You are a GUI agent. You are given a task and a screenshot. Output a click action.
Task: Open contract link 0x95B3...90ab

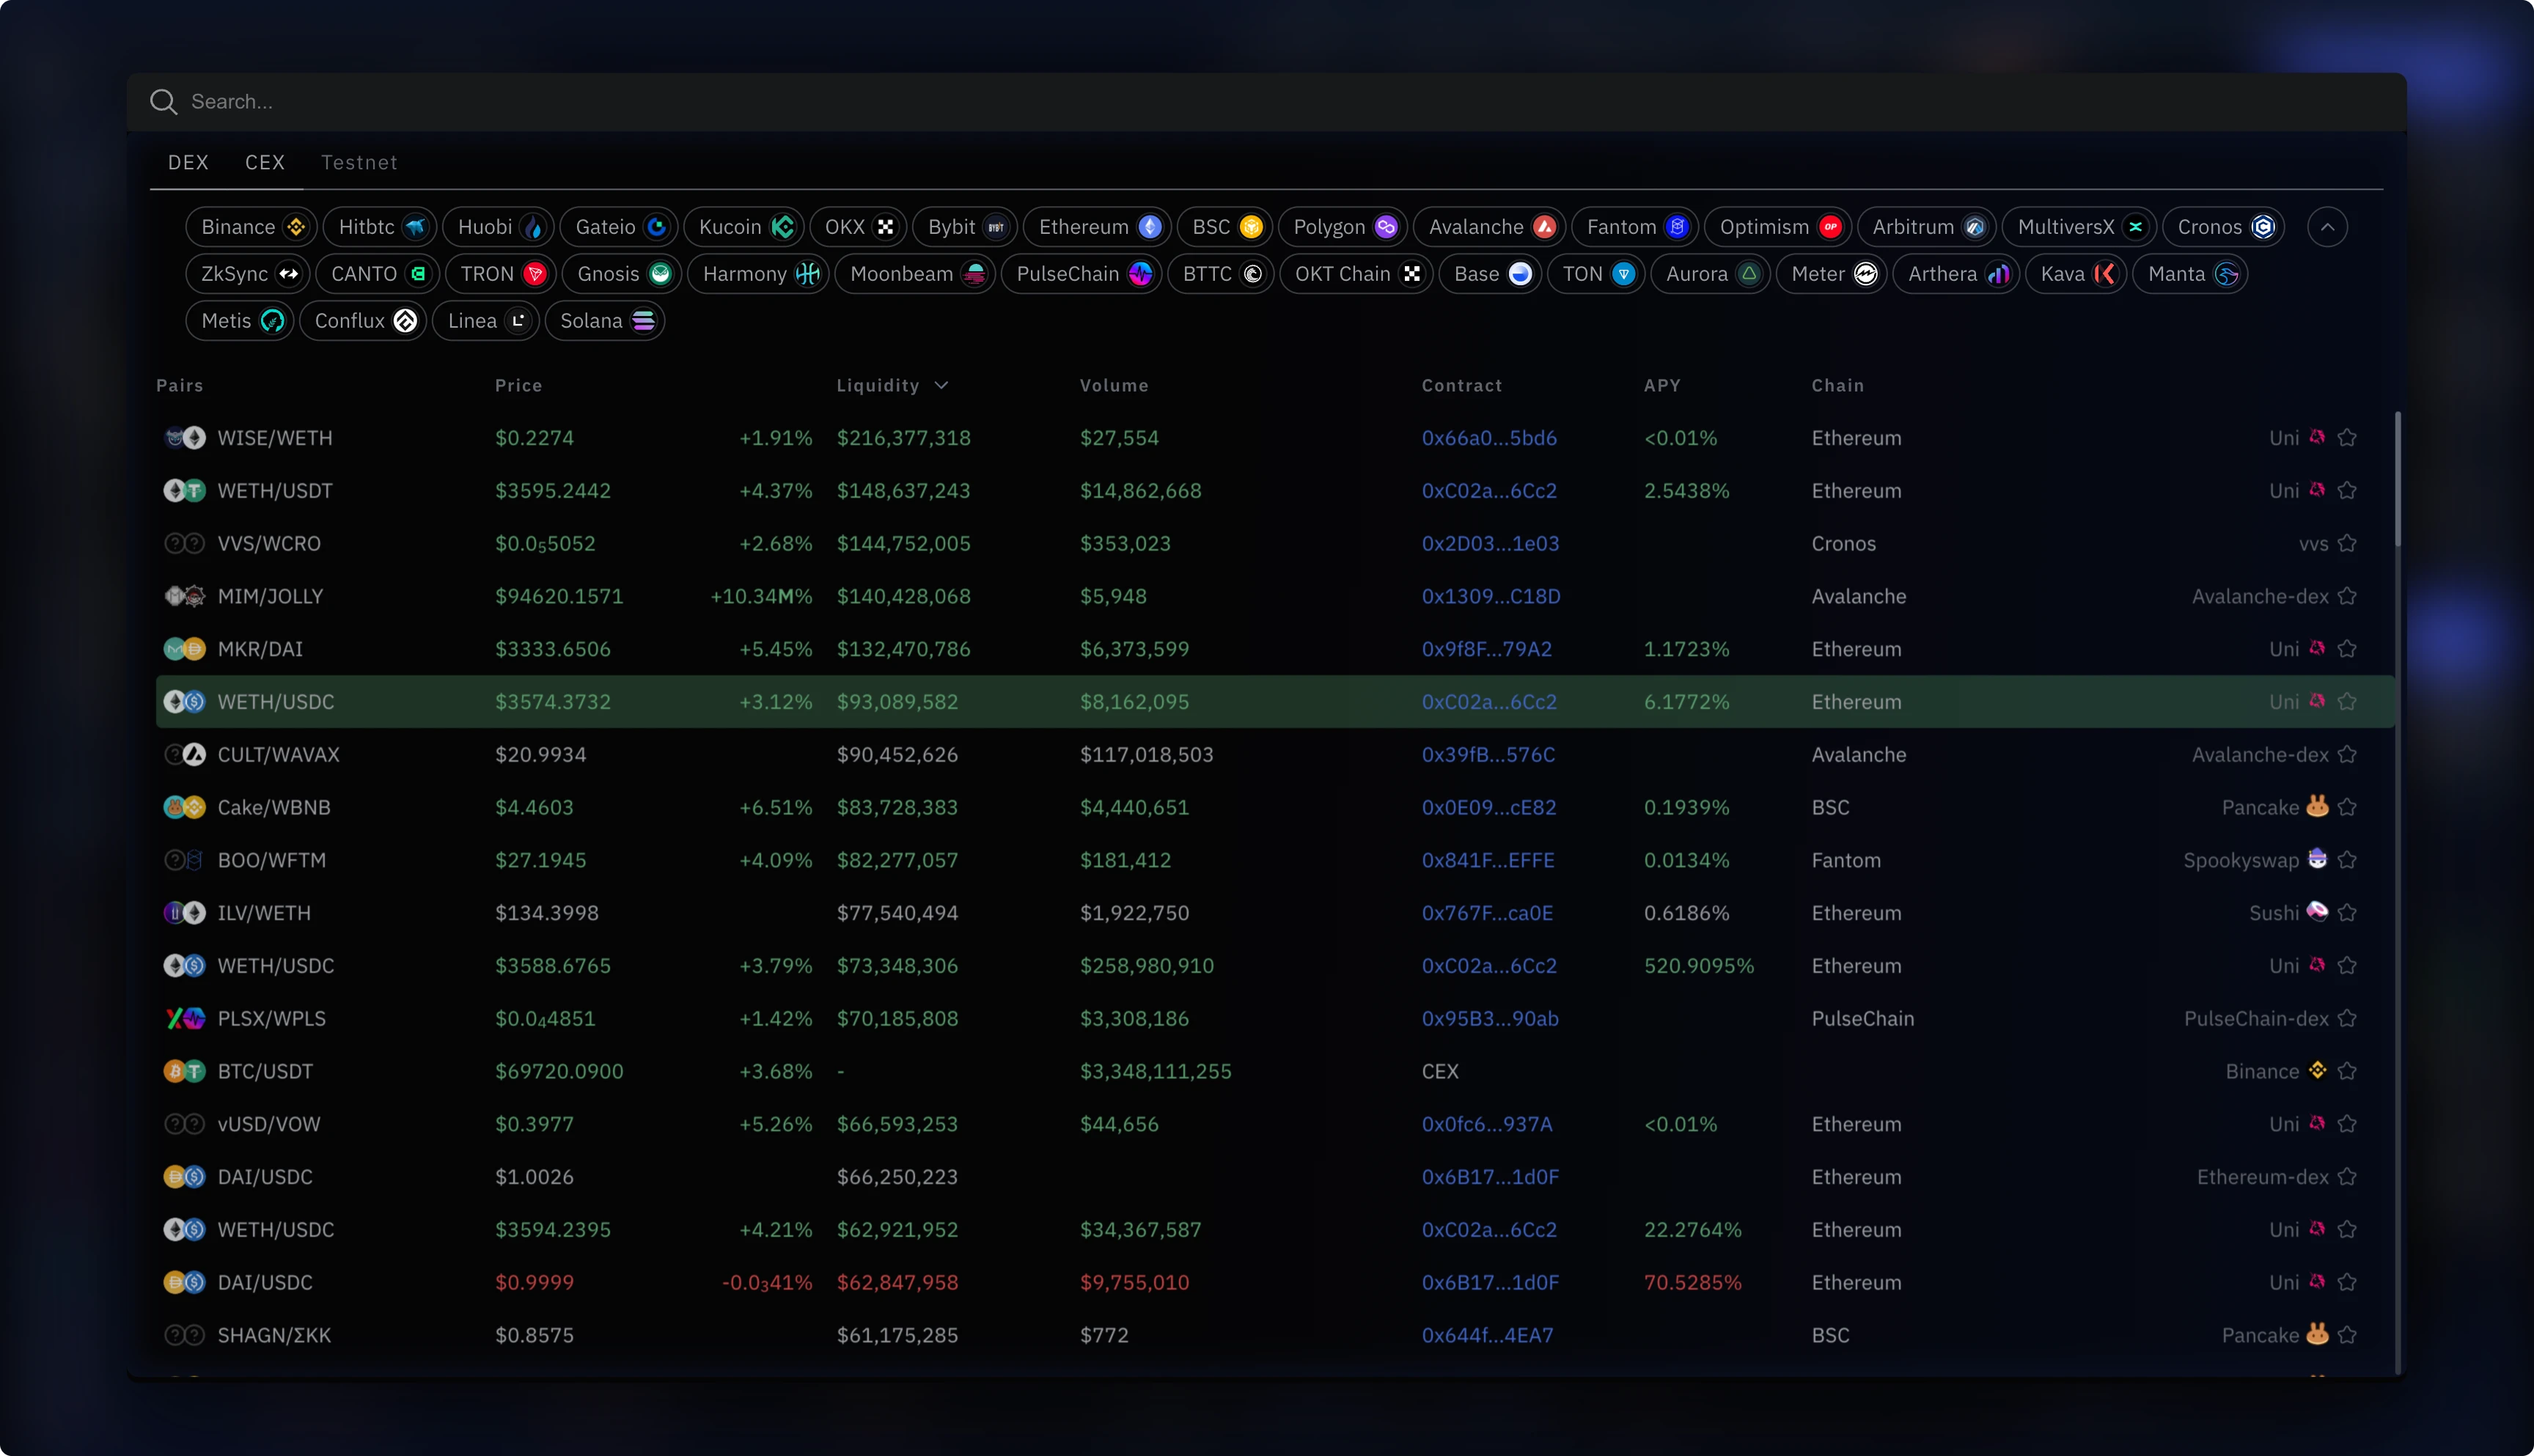(x=1490, y=1019)
